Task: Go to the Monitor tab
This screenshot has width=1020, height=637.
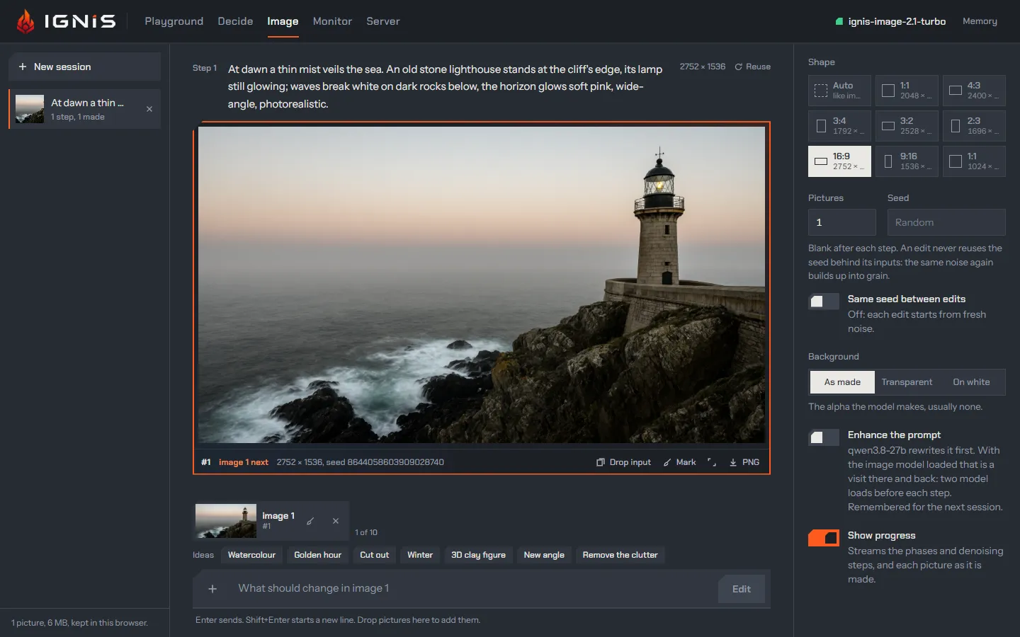Action: [x=332, y=21]
